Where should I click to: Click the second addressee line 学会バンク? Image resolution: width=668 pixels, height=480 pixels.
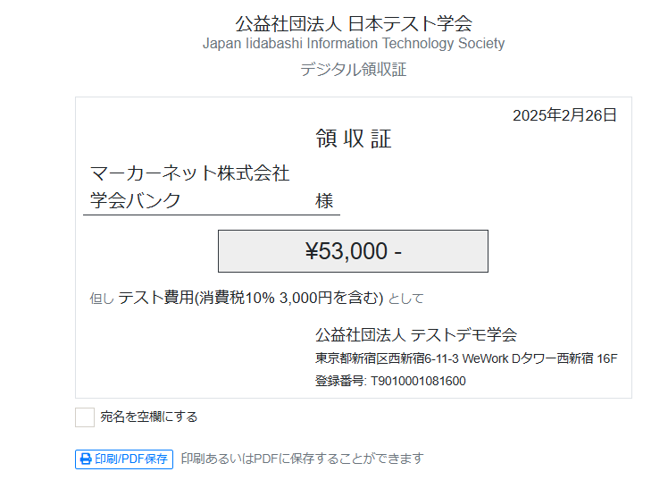[136, 200]
